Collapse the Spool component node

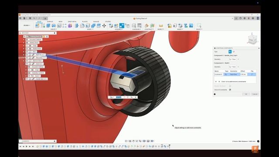(24, 64)
